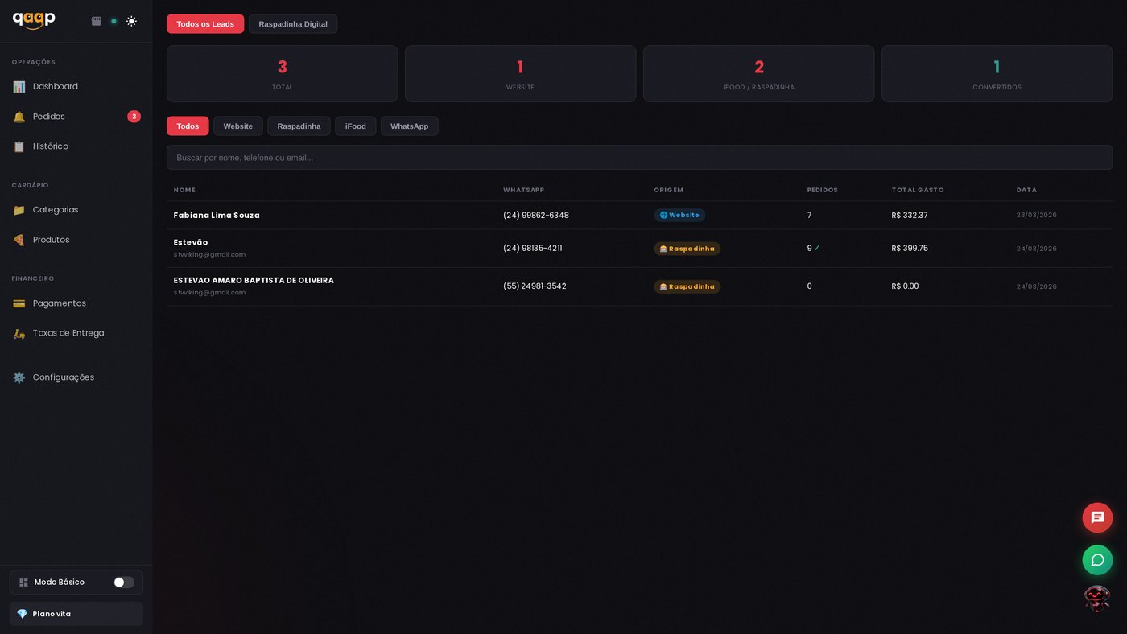Switch to the Raspadinha Digital tab
Viewport: 1127px width, 634px height.
coord(293,24)
